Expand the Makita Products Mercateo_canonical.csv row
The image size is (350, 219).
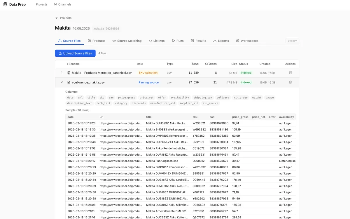coord(62,73)
